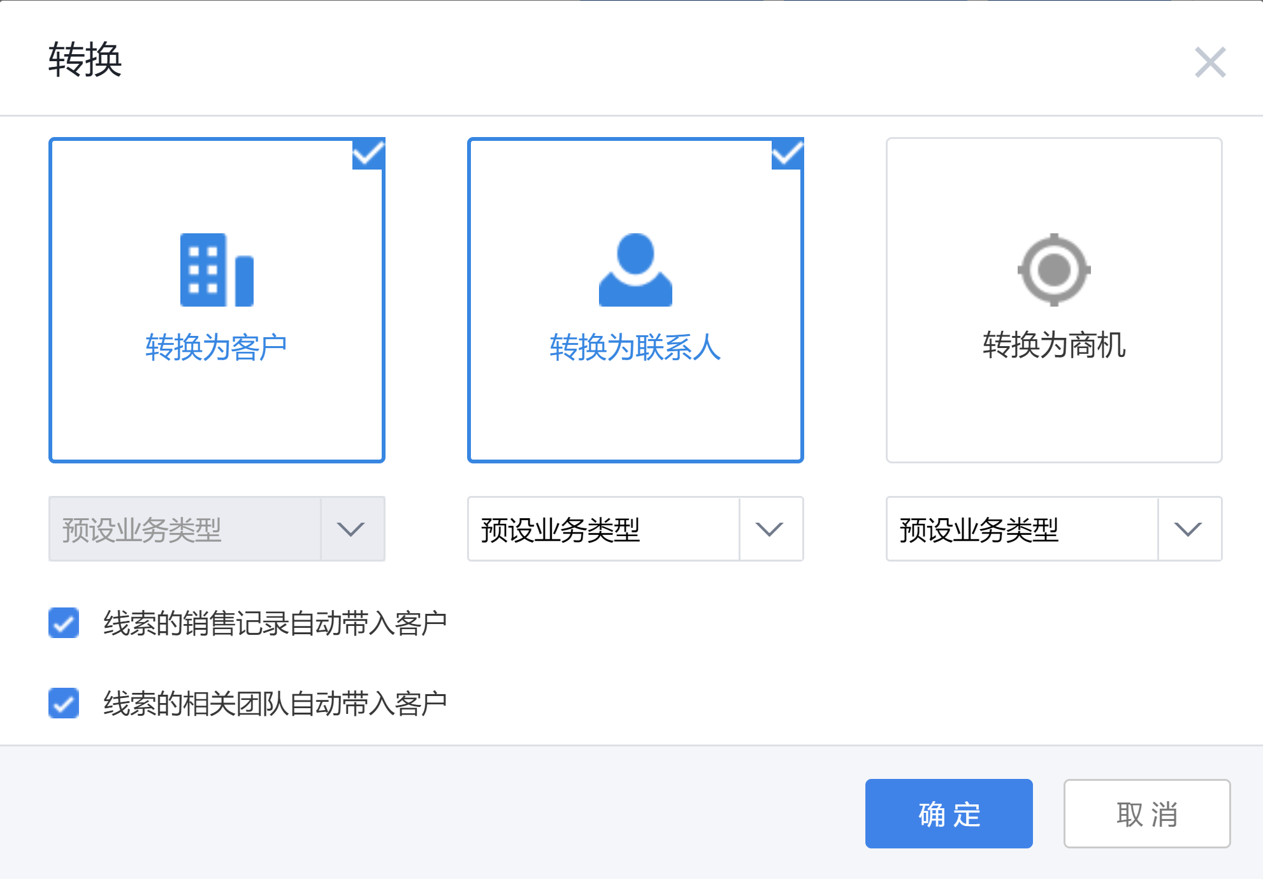Open the disabled 预设业务类型 dropdown under customer

pos(217,529)
